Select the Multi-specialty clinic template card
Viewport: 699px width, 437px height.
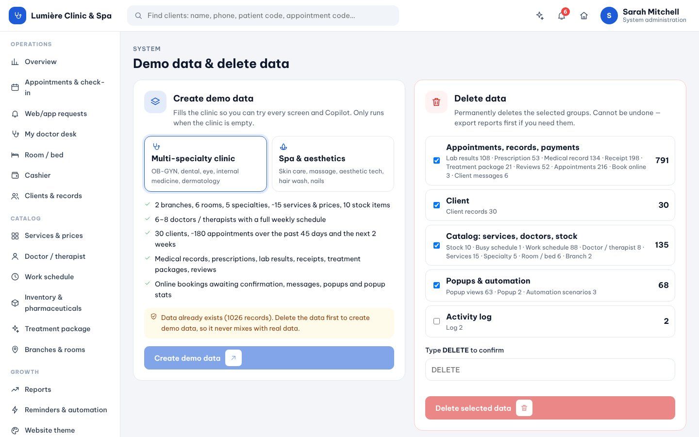pos(205,164)
